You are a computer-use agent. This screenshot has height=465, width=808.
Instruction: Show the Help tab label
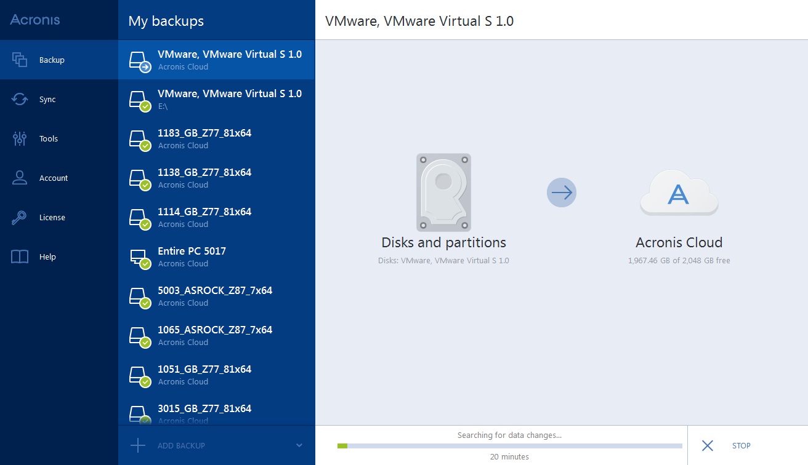(47, 257)
